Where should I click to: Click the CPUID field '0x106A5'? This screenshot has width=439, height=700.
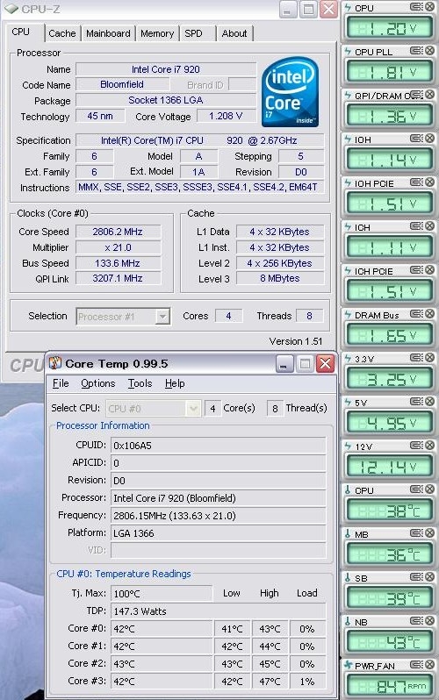tap(218, 446)
